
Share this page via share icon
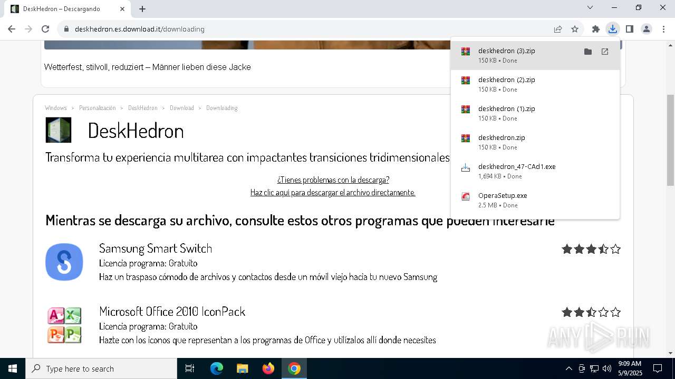[558, 29]
